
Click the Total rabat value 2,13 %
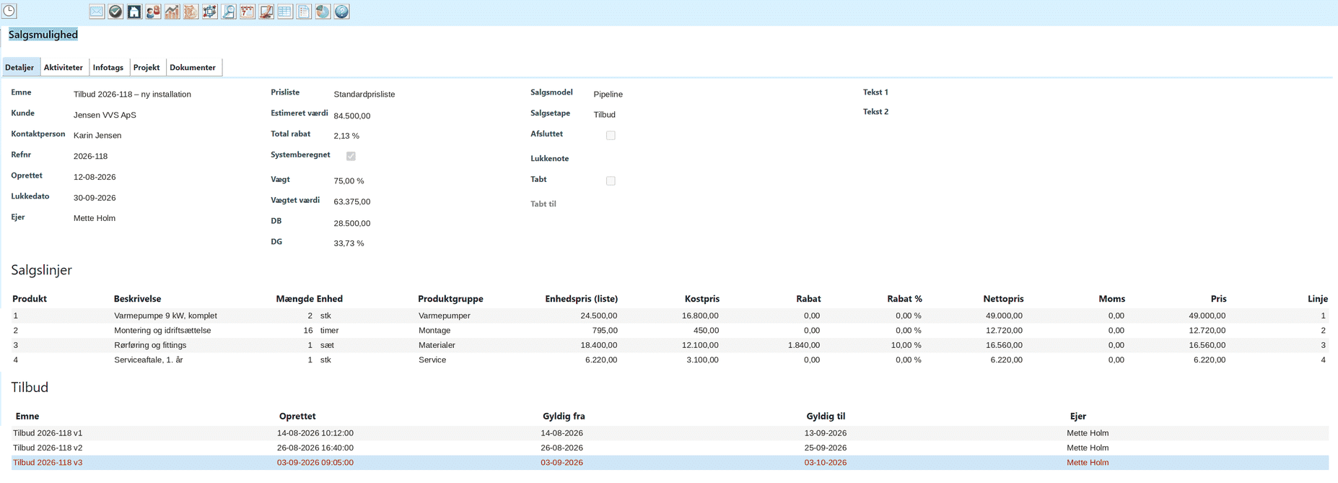[346, 136]
